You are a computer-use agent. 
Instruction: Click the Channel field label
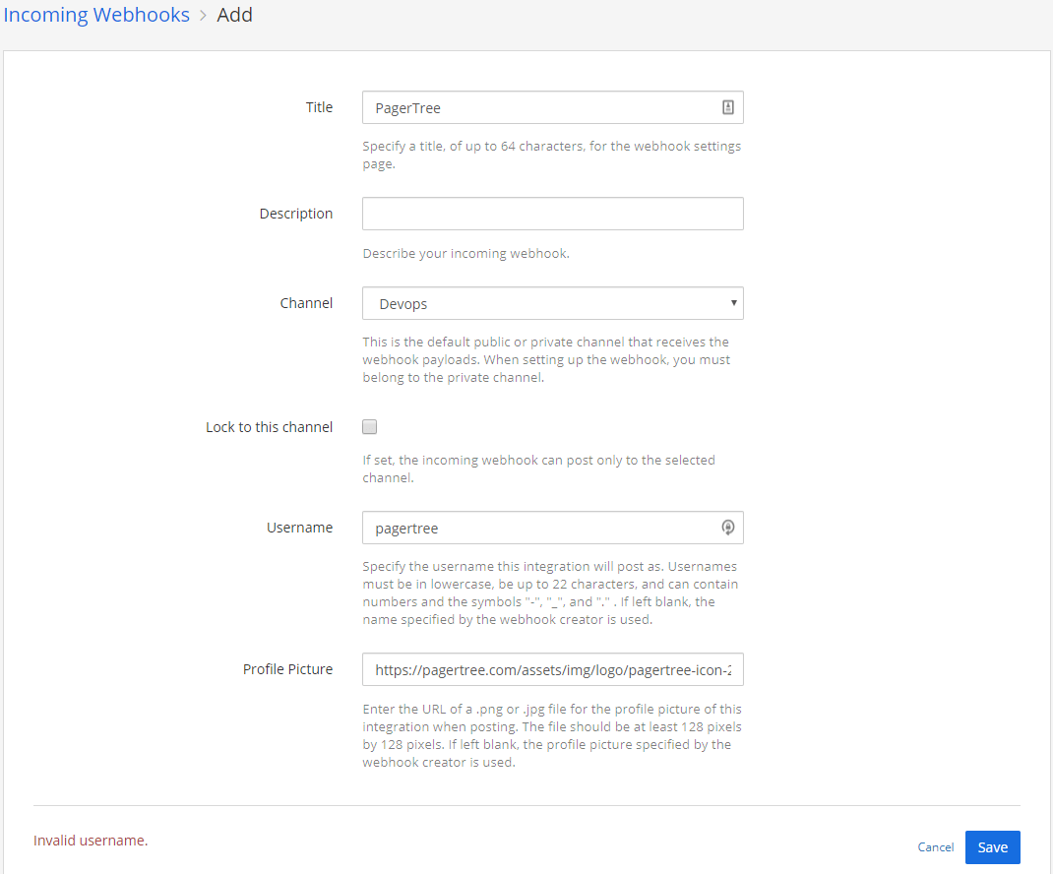coord(306,303)
